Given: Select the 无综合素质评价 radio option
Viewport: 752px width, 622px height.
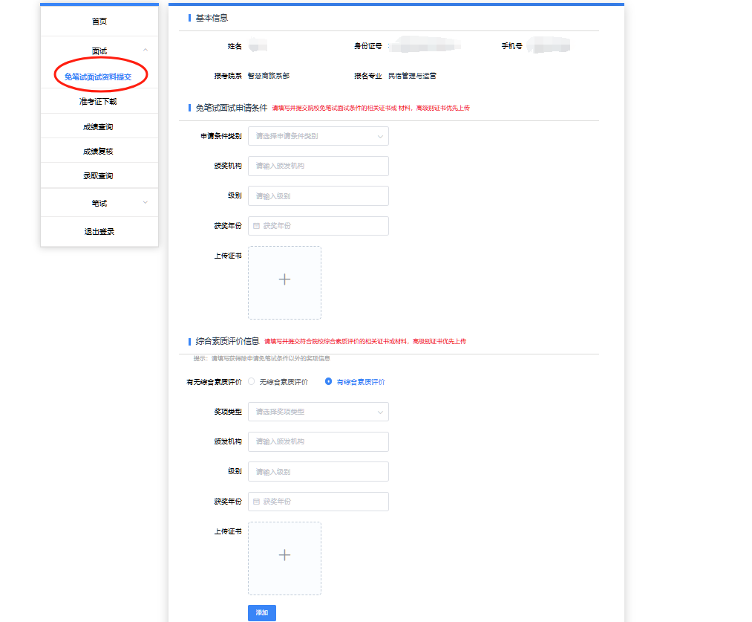Looking at the screenshot, I should click(x=252, y=382).
